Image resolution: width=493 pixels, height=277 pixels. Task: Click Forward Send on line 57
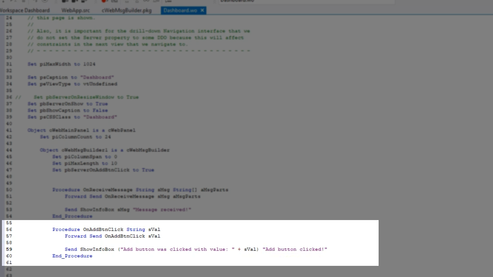[83, 236]
